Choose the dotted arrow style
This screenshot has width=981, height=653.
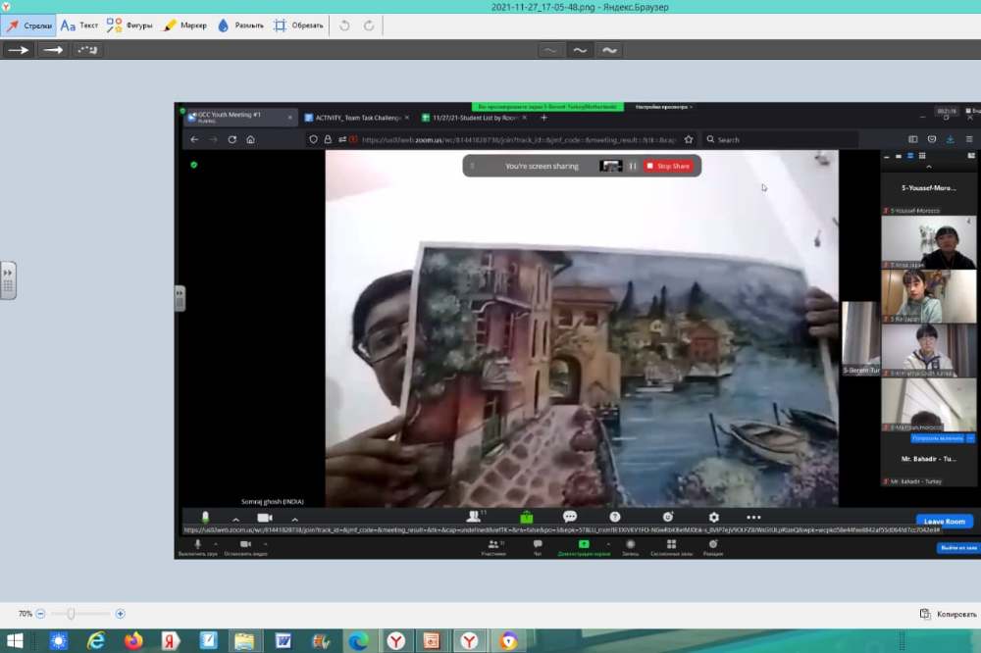[87, 50]
